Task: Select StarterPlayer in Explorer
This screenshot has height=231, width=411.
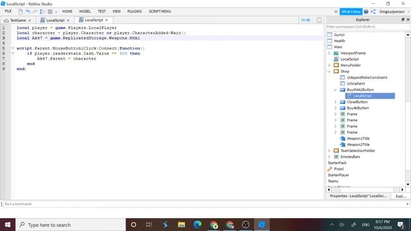Action: click(338, 175)
